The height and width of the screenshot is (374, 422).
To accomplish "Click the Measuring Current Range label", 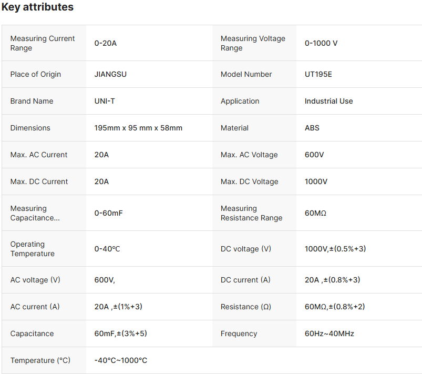I will (43, 43).
